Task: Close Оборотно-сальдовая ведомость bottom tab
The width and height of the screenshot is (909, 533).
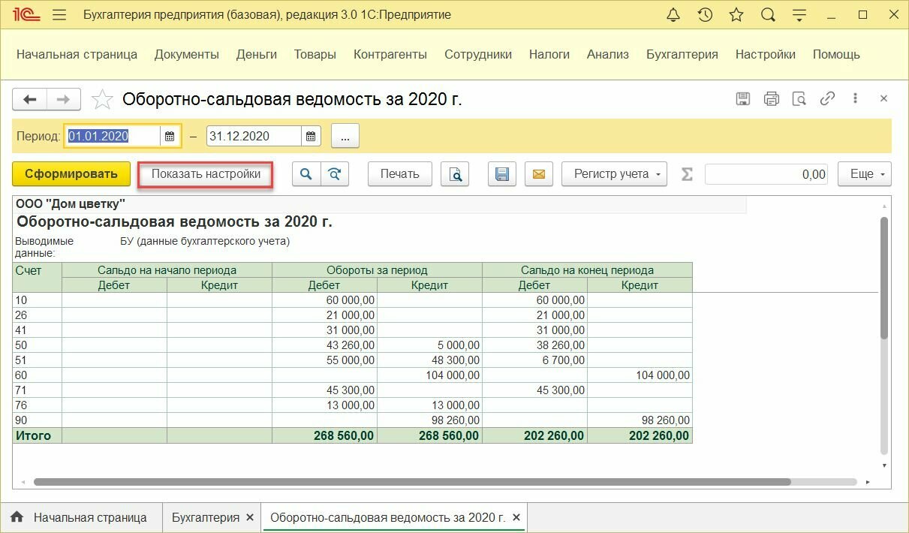Action: coord(516,517)
